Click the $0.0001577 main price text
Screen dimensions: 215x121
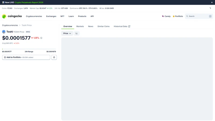pos(16,38)
